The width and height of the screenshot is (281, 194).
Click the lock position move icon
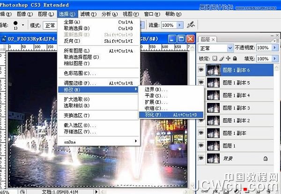click(x=229, y=59)
